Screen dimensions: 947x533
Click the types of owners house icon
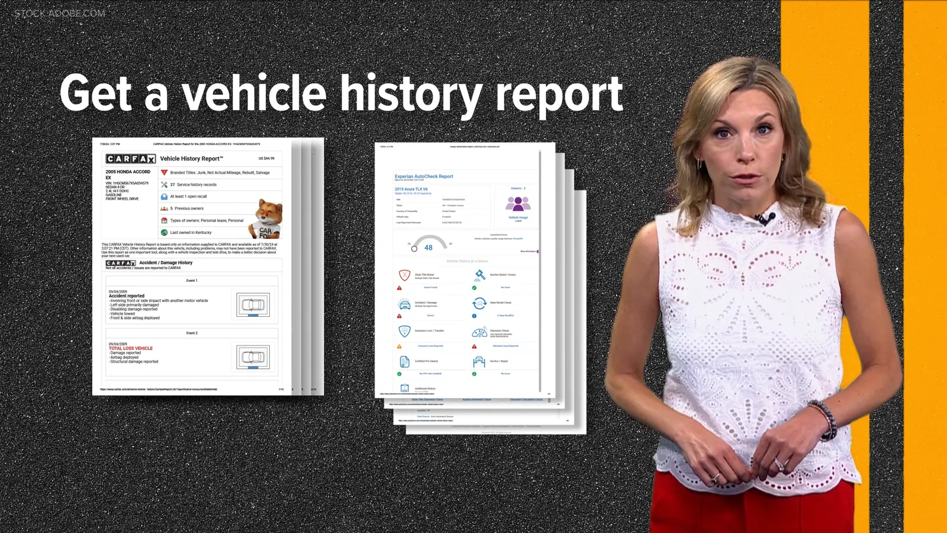[165, 220]
